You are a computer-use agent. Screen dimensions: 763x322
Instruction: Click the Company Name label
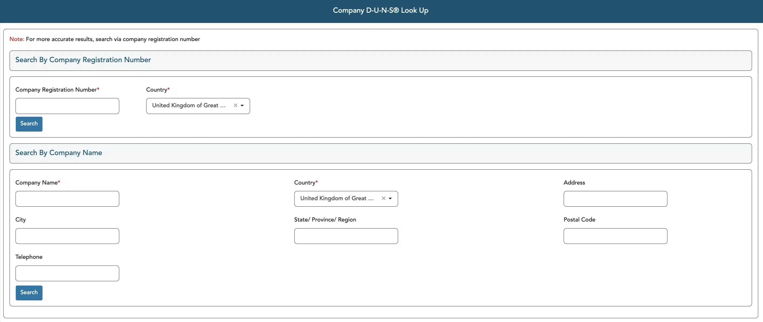click(38, 183)
